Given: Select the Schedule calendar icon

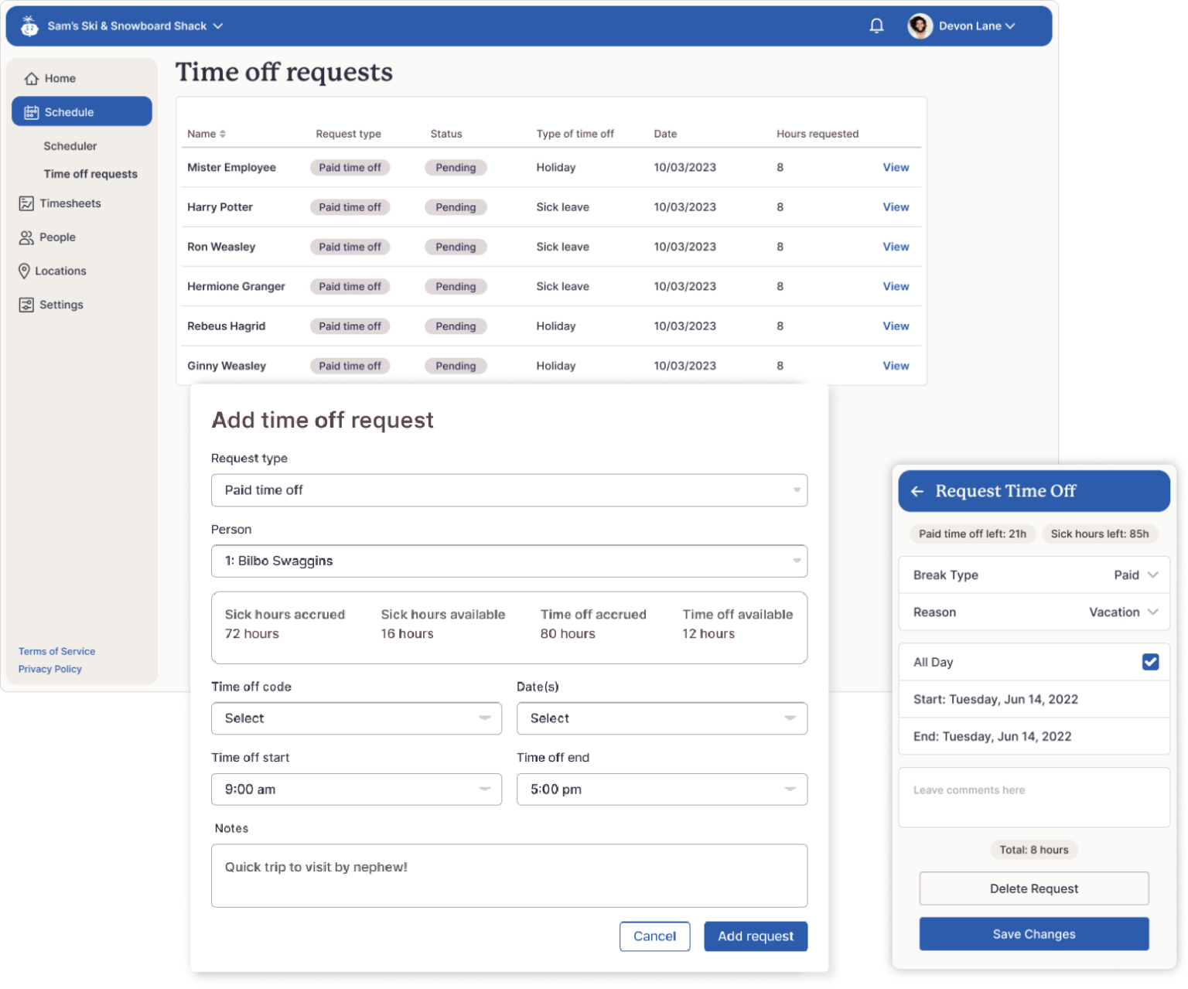Looking at the screenshot, I should [29, 111].
